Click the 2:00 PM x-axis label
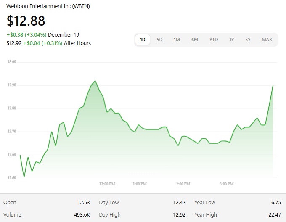Screen dimensions: 286x222 tap(183, 184)
